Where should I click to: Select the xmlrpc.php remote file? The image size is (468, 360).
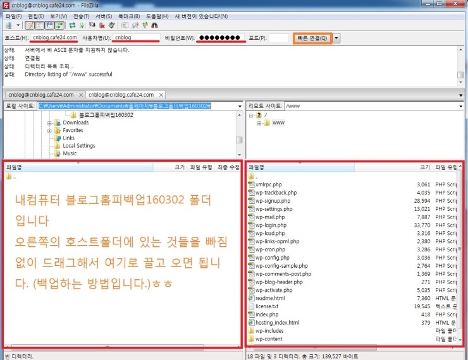point(268,185)
